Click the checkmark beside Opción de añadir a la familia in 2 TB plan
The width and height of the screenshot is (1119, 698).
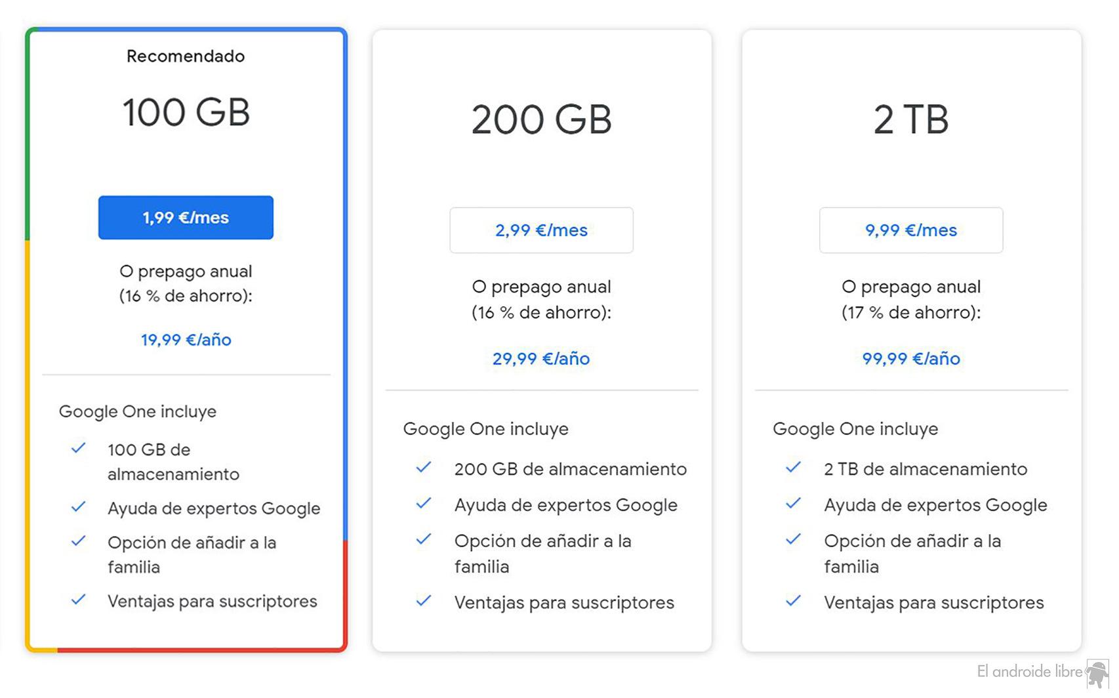(x=792, y=540)
